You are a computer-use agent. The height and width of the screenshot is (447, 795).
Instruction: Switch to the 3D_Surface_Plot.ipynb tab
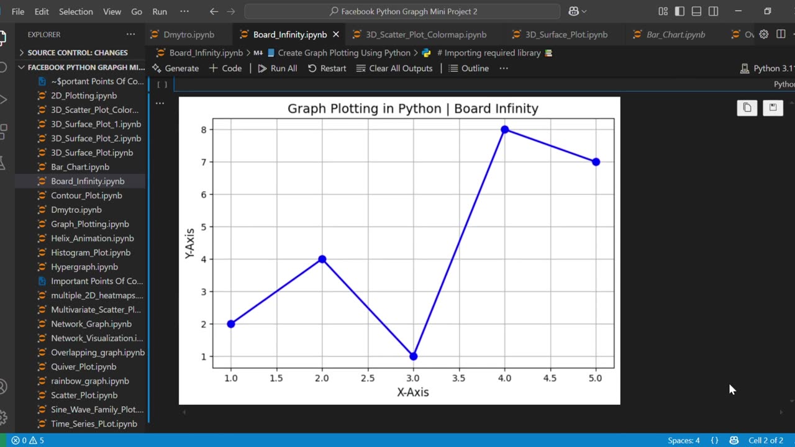(566, 35)
